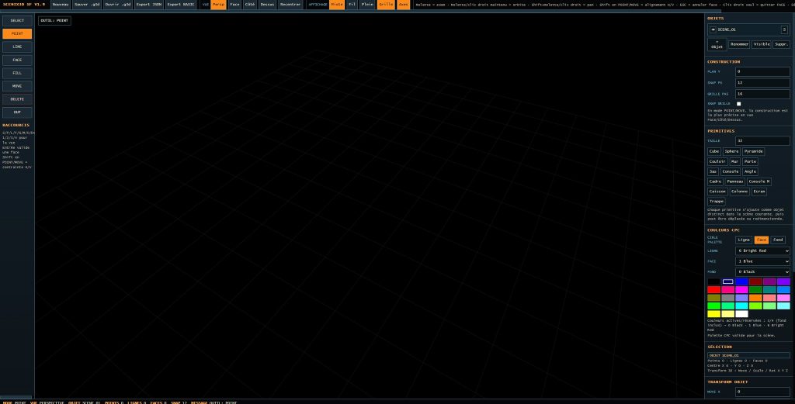This screenshot has width=795, height=404.
Task: Pick the FILL tool
Action: 17,73
